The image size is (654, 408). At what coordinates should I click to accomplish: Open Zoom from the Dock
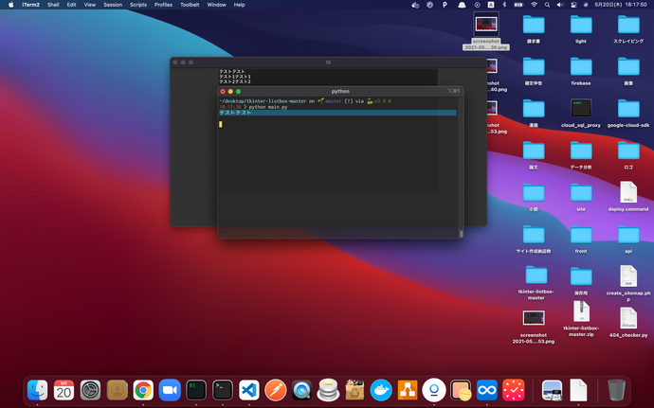(x=170, y=390)
